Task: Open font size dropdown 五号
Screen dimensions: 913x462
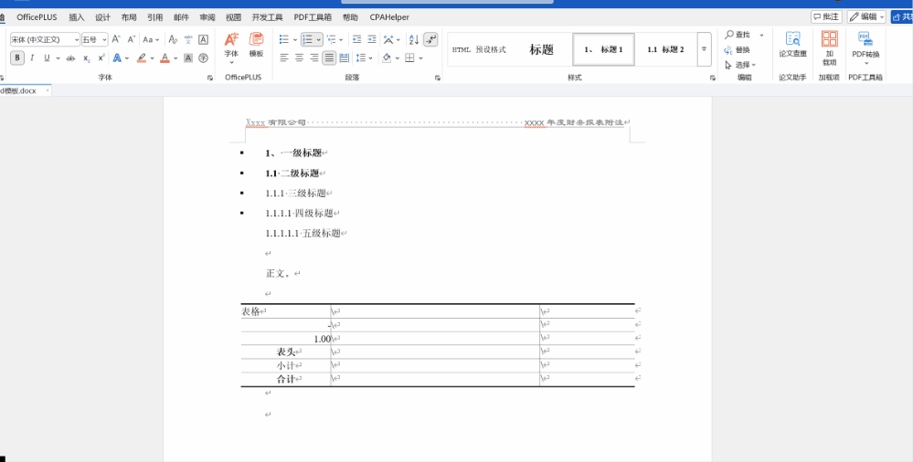Action: click(94, 39)
